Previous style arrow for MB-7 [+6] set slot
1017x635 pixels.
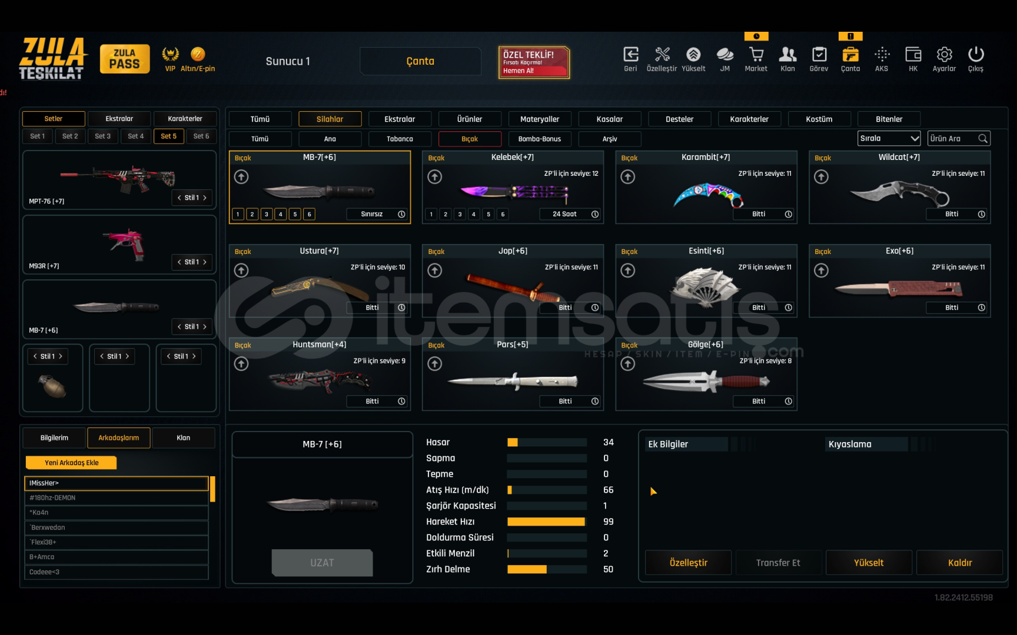click(x=180, y=327)
